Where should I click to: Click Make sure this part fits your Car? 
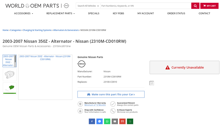point(111,94)
